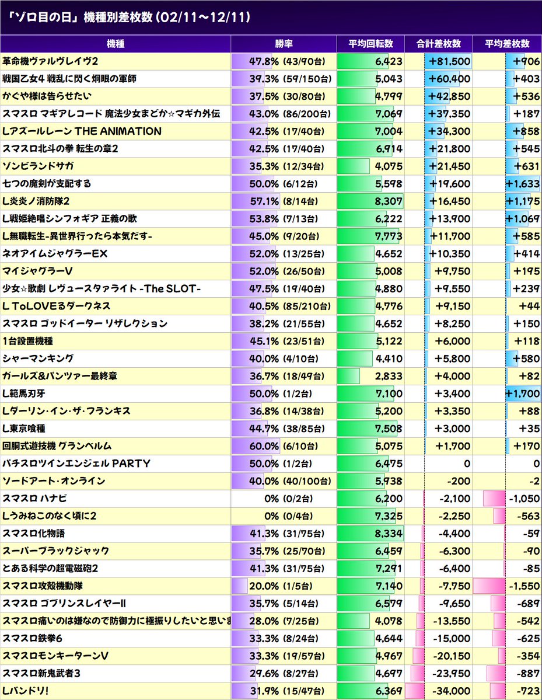Select 少女☆歌劇 レヴュースタァライト row
Image resolution: width=542 pixels, height=700 pixels.
(x=271, y=288)
